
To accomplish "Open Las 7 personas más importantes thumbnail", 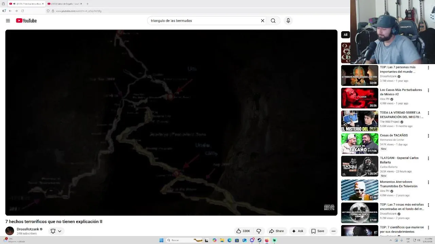I will [x=360, y=75].
